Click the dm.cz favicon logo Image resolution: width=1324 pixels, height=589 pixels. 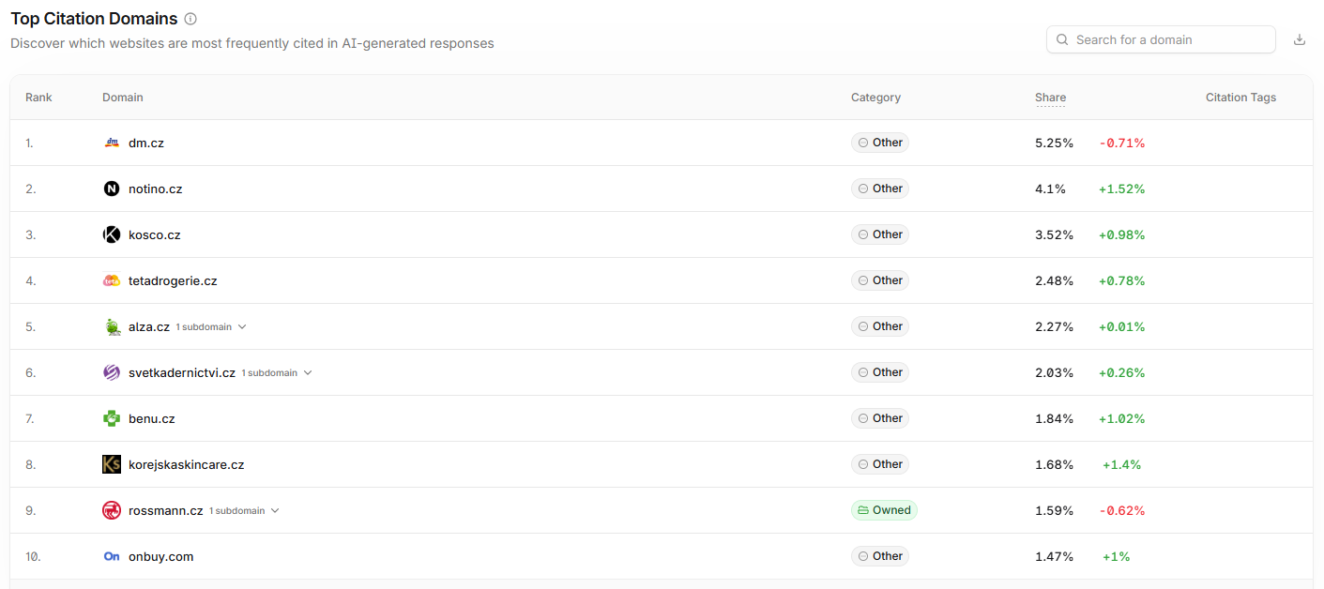coord(112,143)
